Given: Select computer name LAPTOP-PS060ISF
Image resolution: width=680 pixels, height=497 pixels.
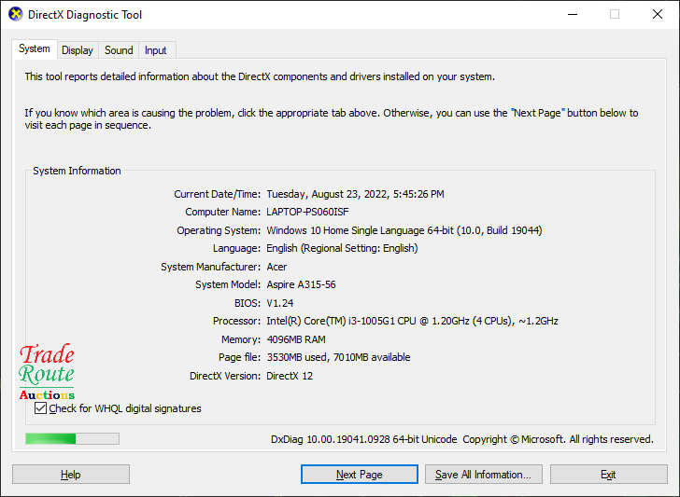Looking at the screenshot, I should point(307,212).
